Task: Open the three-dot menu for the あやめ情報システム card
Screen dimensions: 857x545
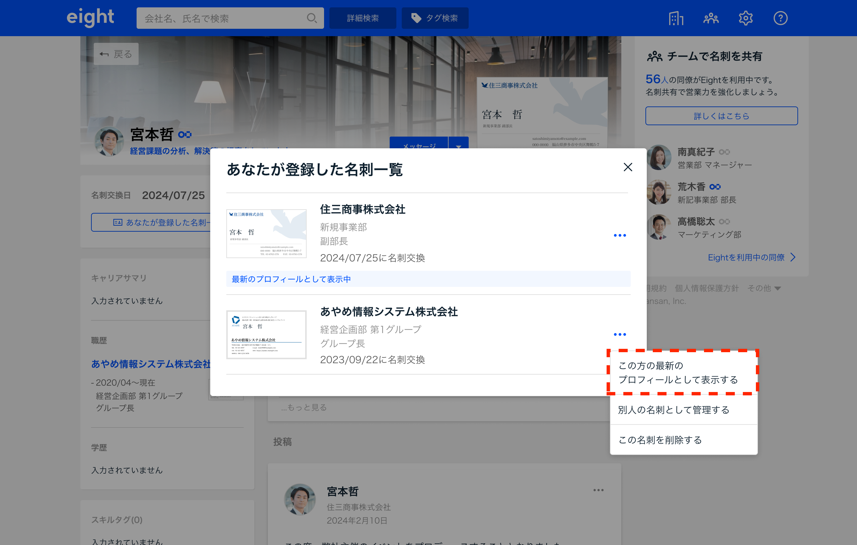Action: 620,334
